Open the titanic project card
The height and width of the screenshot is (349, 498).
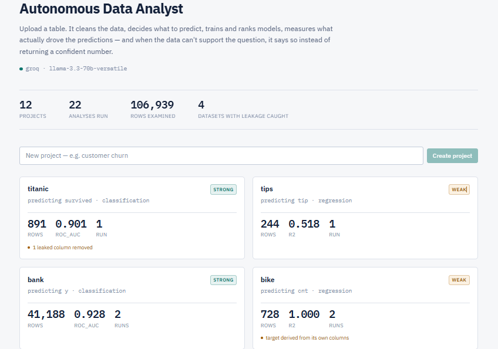coord(132,218)
